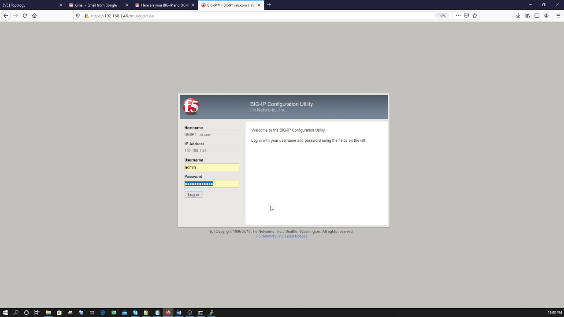The image size is (564, 317).
Task: Open the Firefox library icon
Action: coord(527,15)
